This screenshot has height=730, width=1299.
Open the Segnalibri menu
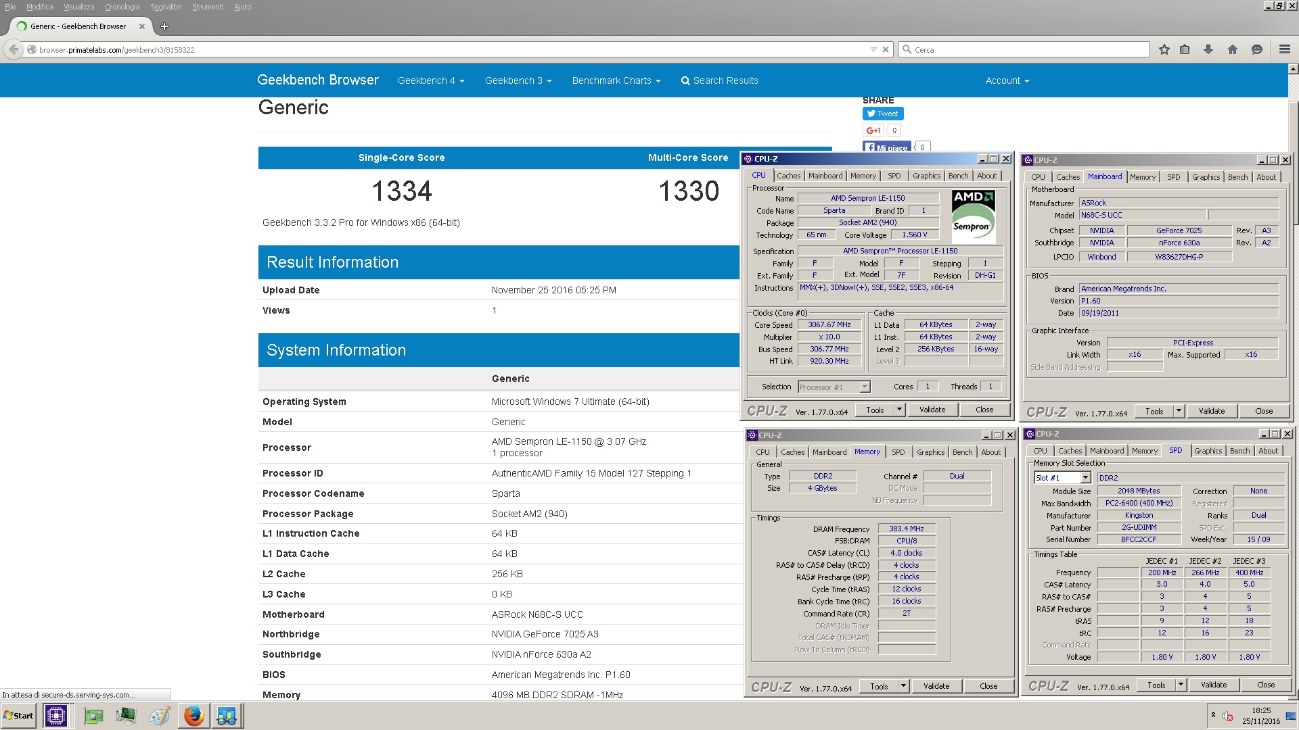pos(166,7)
